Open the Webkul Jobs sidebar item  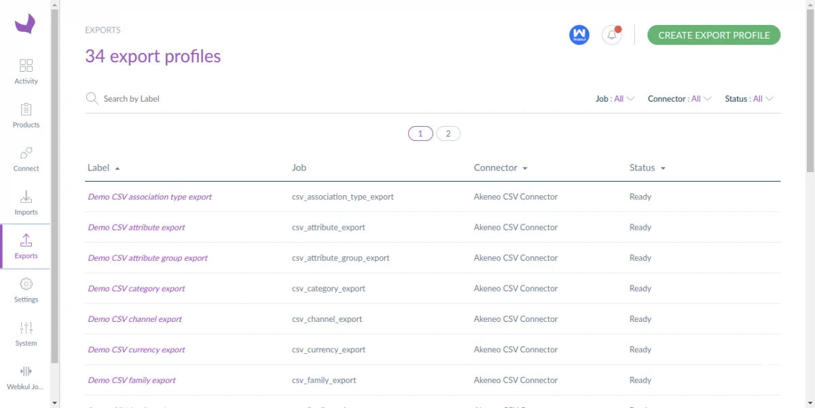(x=26, y=378)
